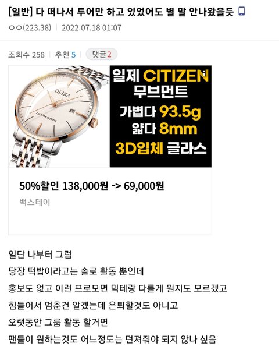Screen dimensions: 279x357
Task: Click the 가볍다 93.5g ad text
Action: [x=160, y=111]
